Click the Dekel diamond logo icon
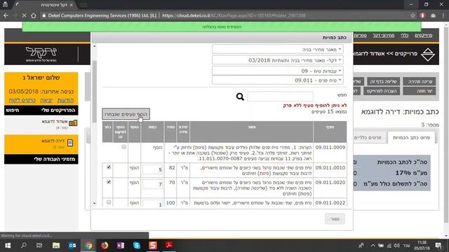 coord(428,55)
